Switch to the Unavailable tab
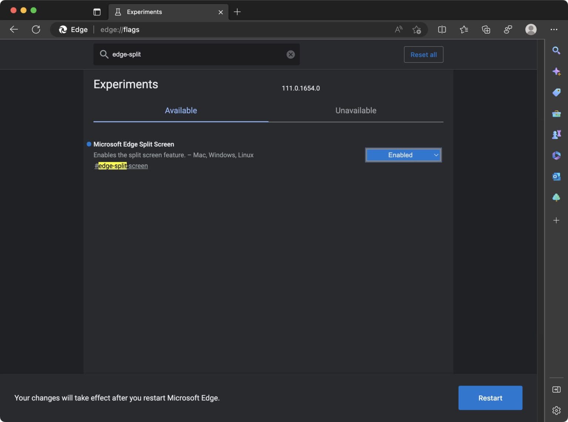Viewport: 568px width, 422px height. click(355, 110)
